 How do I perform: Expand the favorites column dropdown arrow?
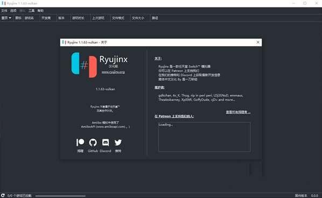pyautogui.click(x=10, y=18)
